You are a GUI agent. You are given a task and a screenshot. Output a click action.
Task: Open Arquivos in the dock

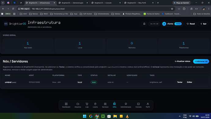click(78, 105)
